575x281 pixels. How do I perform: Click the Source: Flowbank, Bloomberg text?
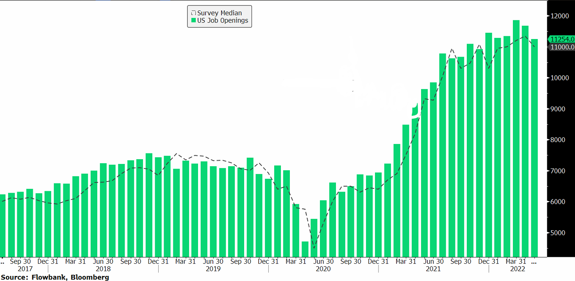pyautogui.click(x=55, y=277)
